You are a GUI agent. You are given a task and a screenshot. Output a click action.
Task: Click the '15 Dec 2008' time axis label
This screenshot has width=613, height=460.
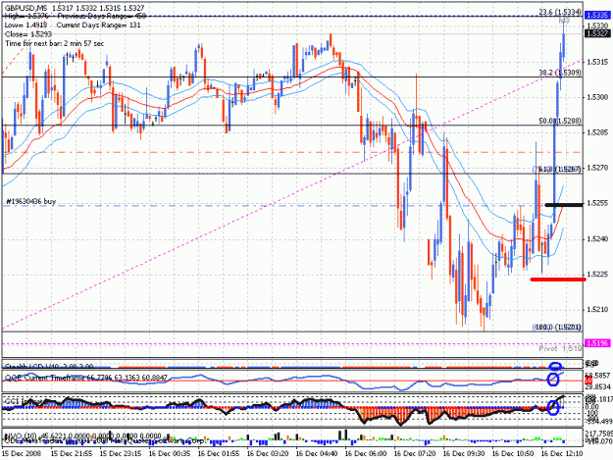coord(22,454)
